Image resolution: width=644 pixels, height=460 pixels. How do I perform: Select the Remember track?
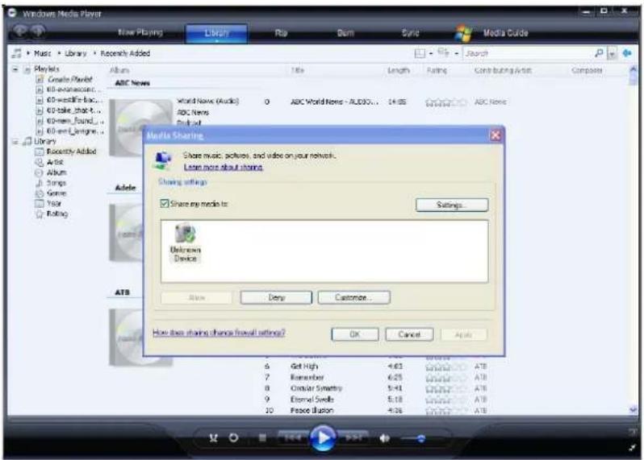[307, 377]
